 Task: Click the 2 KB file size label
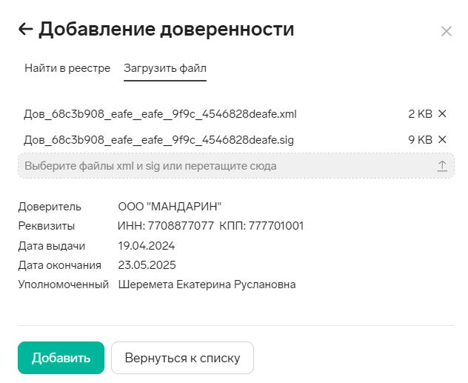coord(421,114)
